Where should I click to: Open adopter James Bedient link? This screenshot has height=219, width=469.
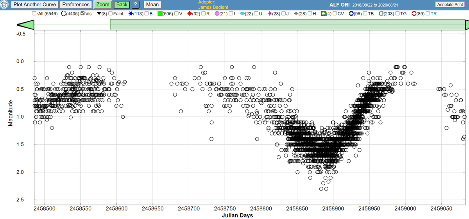point(213,7)
